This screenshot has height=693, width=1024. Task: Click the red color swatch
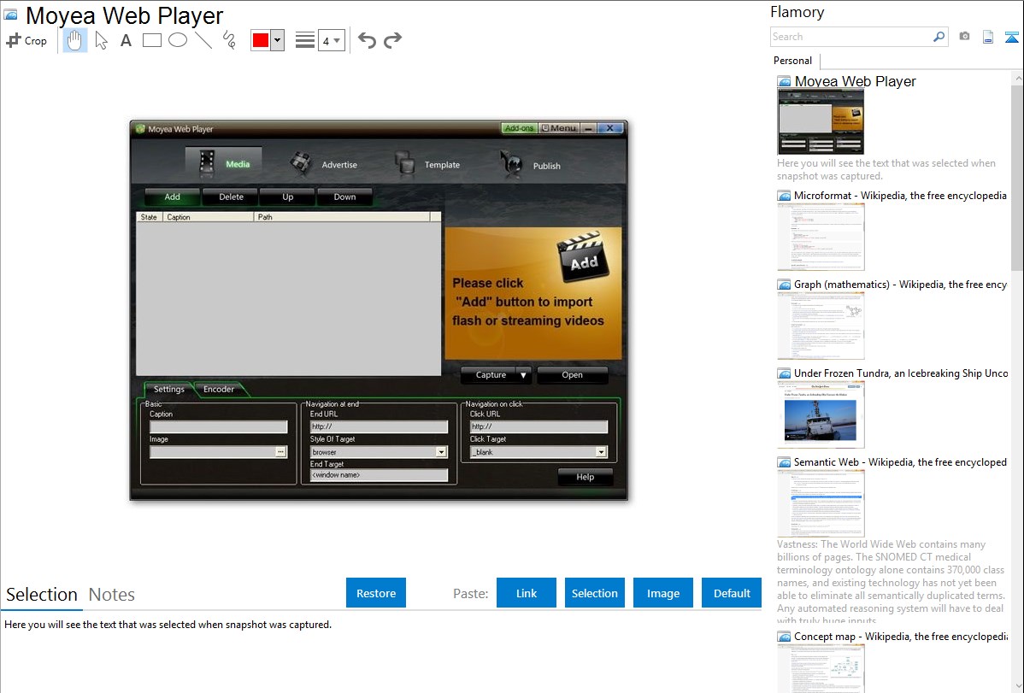[261, 40]
